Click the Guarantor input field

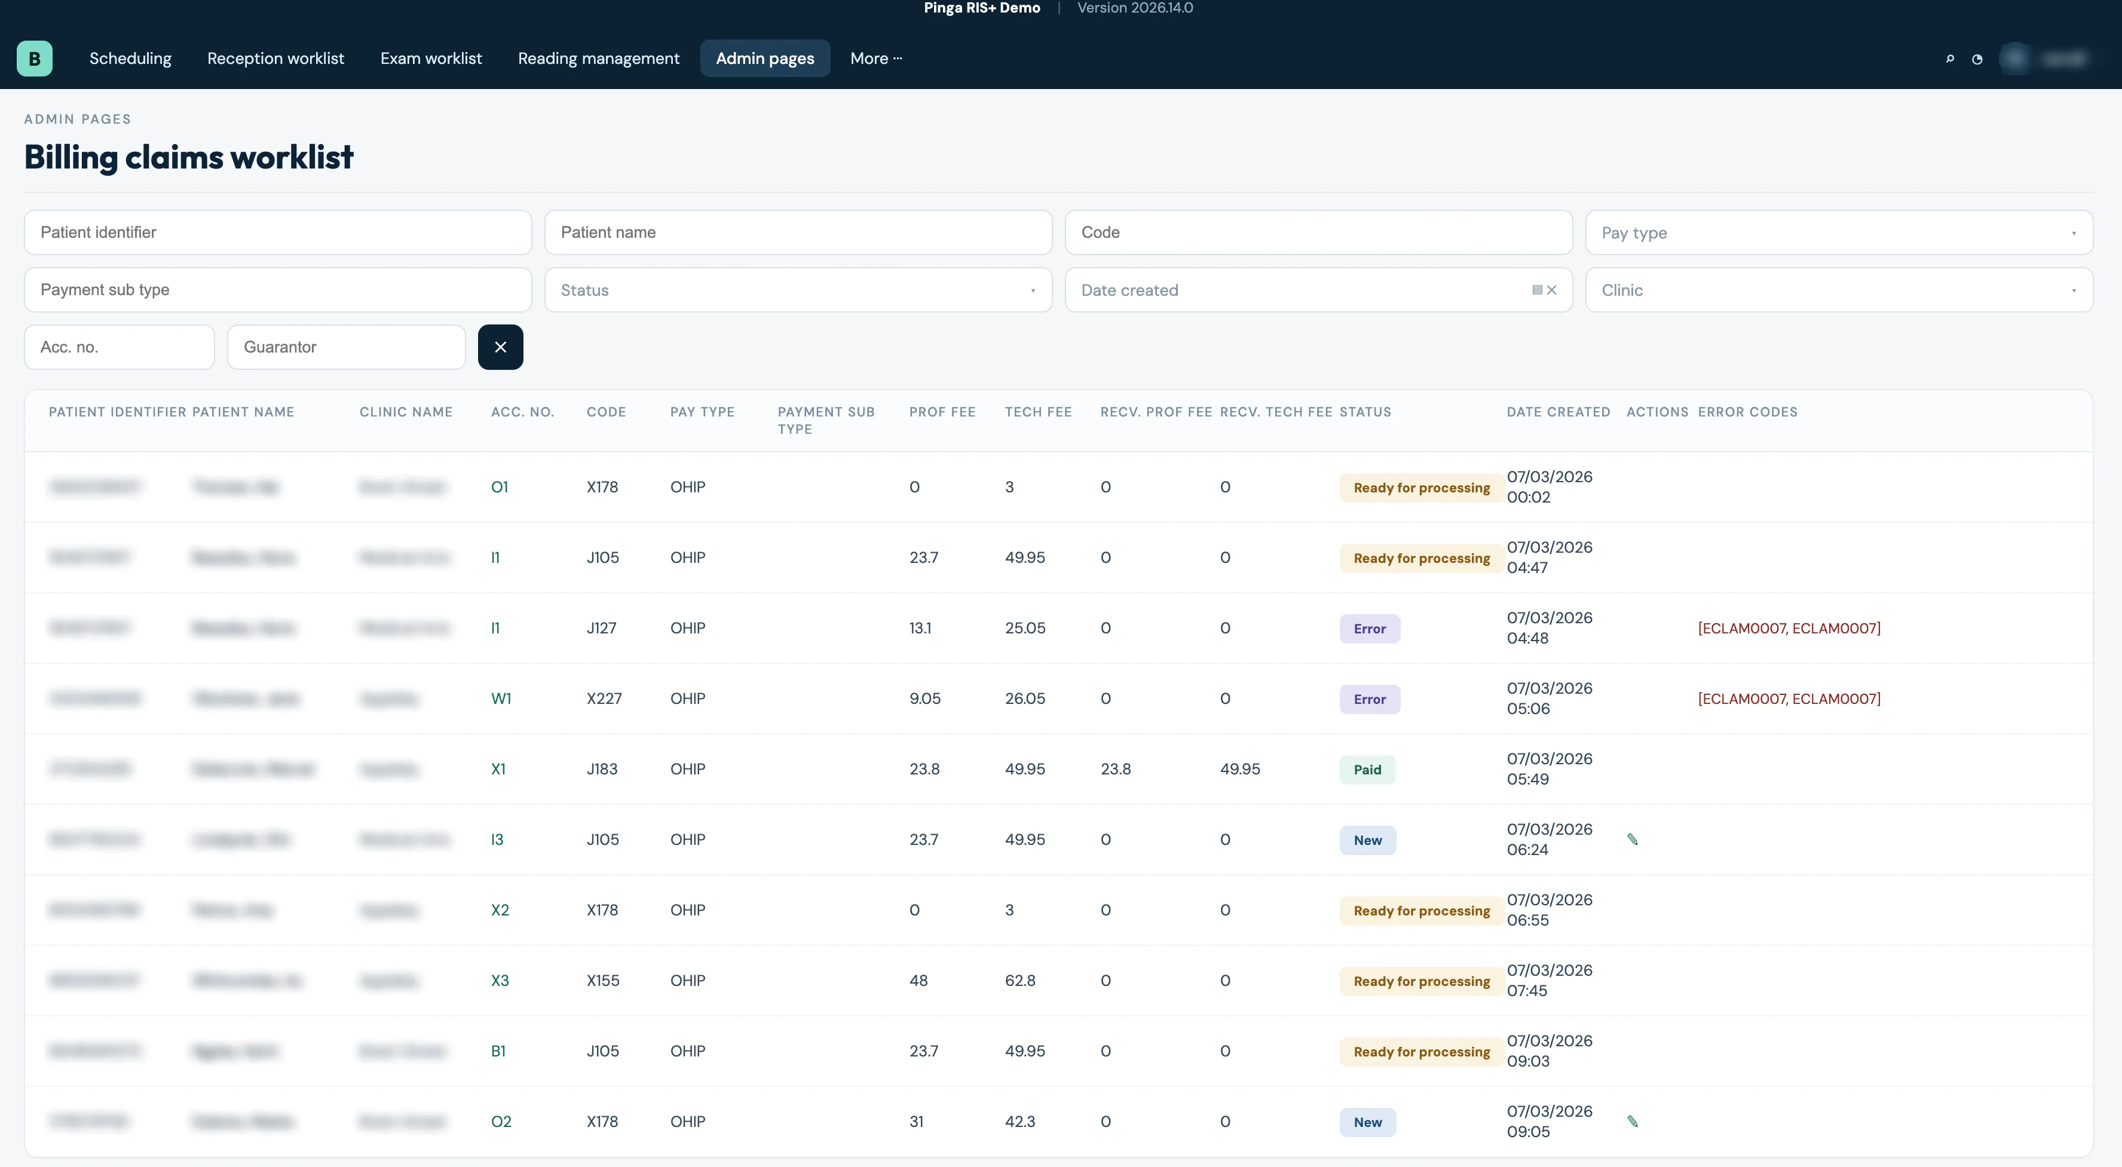point(346,347)
